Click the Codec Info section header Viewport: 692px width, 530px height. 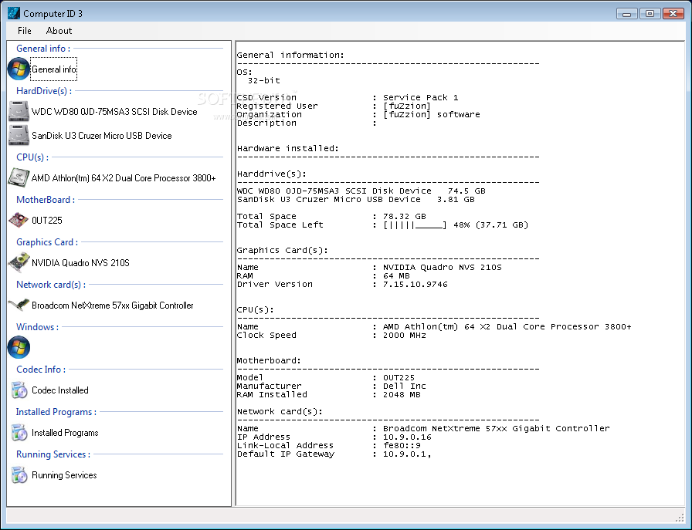pos(41,370)
